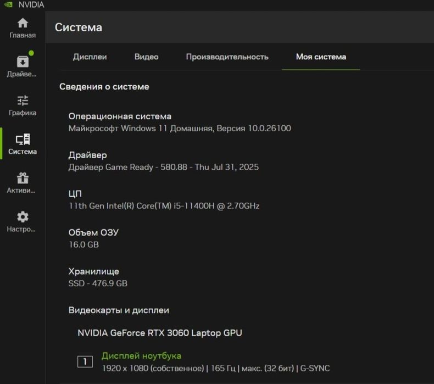The width and height of the screenshot is (434, 384).
Task: Click the ЦП label
Action: pyautogui.click(x=75, y=194)
